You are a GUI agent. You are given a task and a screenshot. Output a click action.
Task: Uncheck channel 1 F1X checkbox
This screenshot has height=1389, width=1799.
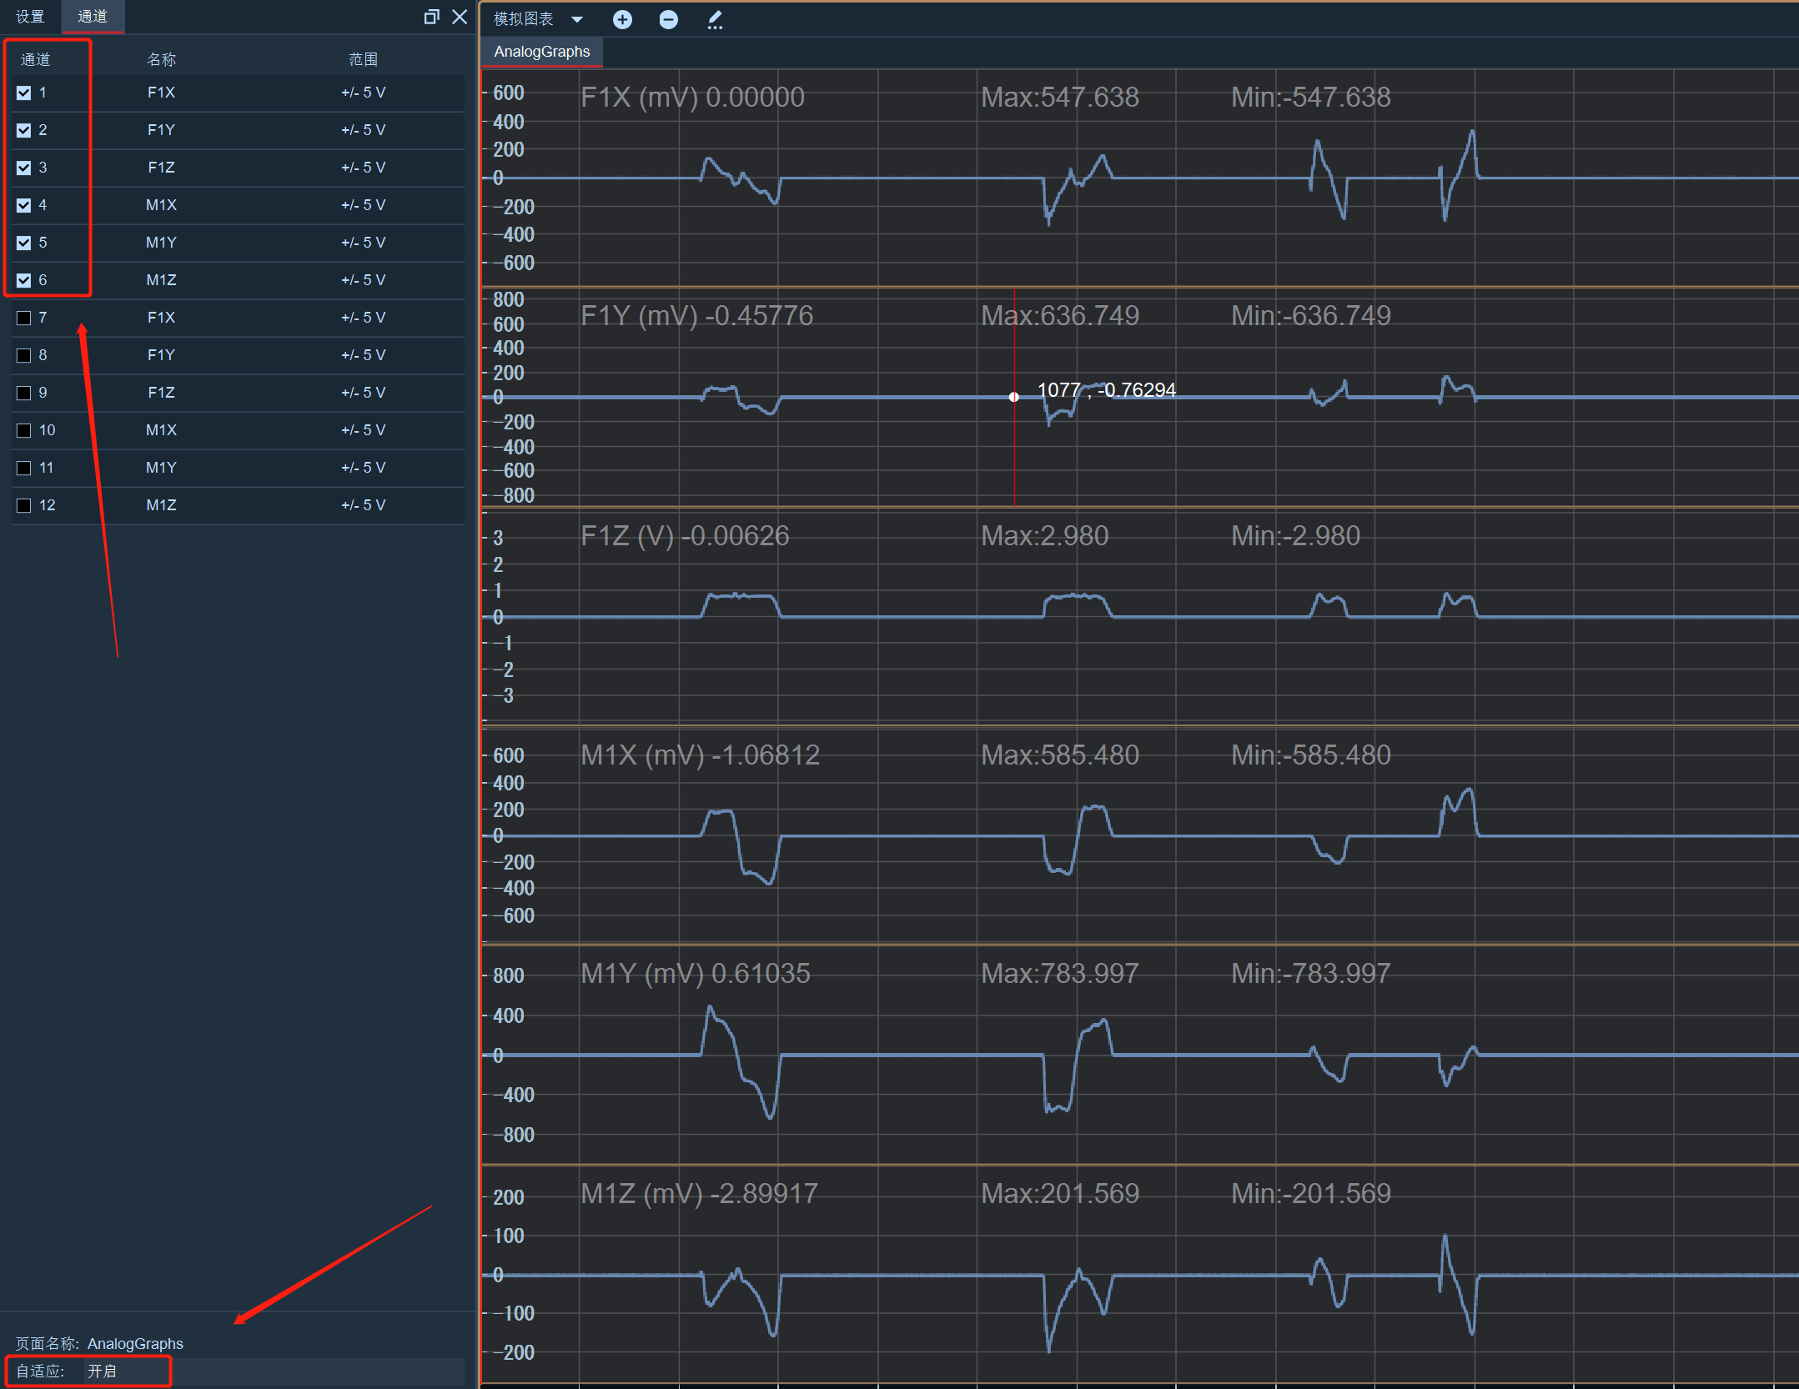point(24,93)
